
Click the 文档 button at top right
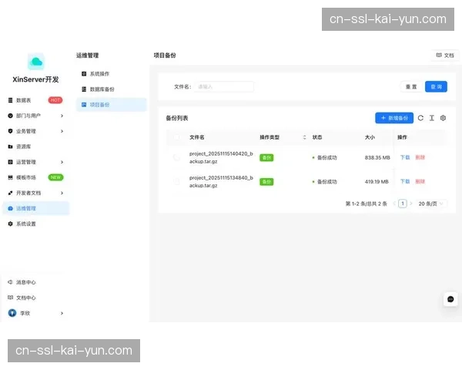click(x=445, y=55)
